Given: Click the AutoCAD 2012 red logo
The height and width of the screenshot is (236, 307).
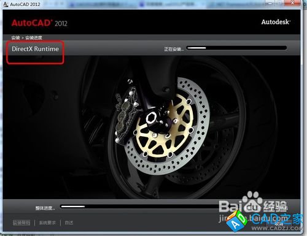Looking at the screenshot, I should (x=39, y=23).
